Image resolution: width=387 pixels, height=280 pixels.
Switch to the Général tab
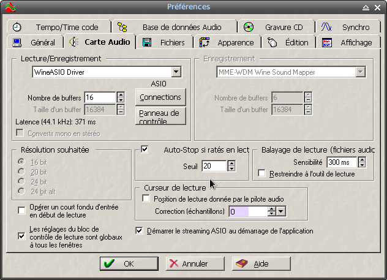[36, 42]
